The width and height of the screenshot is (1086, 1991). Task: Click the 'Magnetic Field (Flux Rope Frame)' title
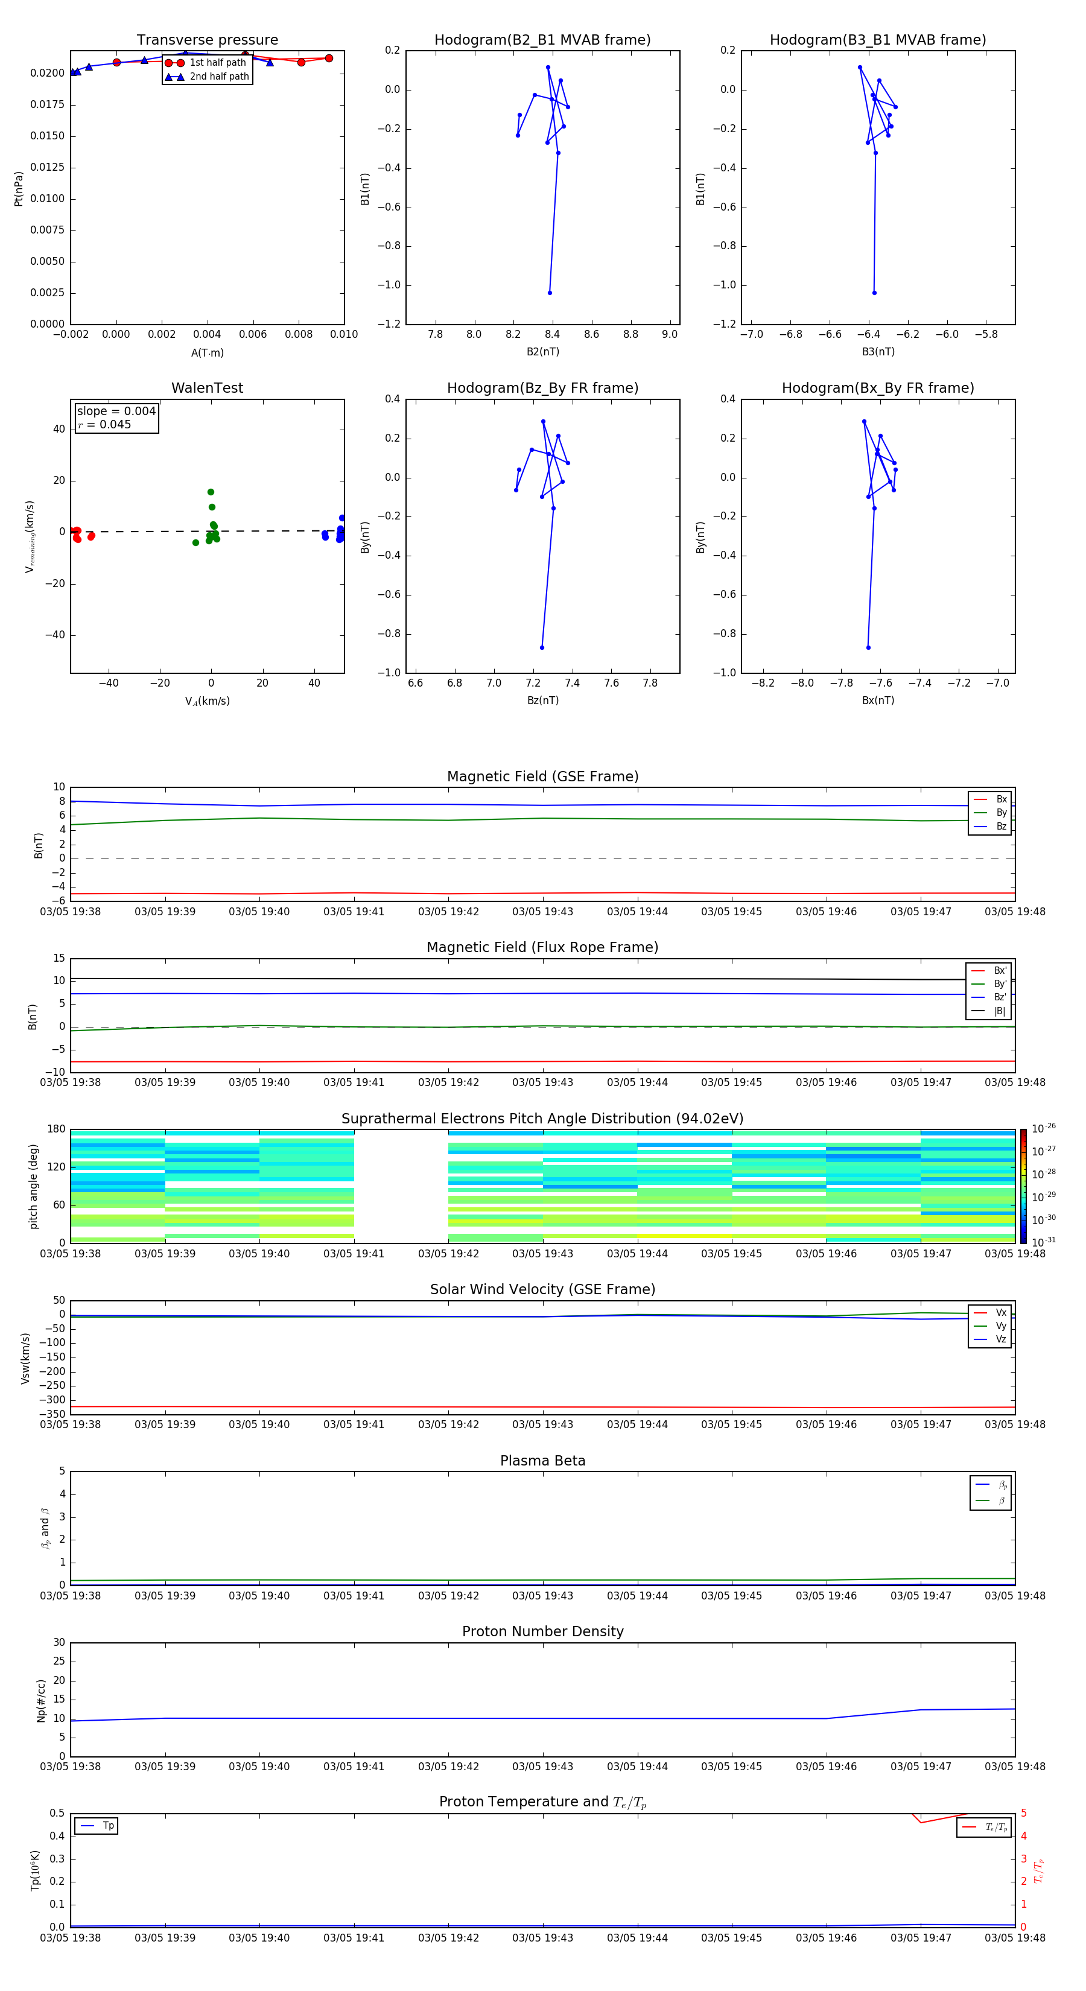(x=542, y=948)
